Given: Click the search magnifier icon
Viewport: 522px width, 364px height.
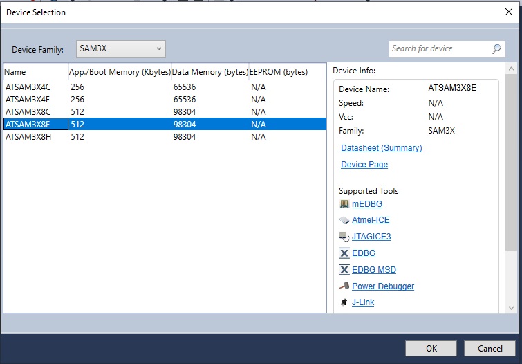Looking at the screenshot, I should point(496,49).
